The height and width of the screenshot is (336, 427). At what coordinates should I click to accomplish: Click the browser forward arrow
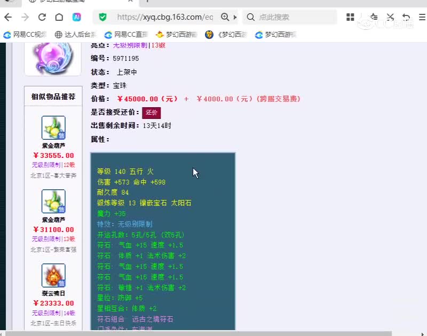coord(25,17)
